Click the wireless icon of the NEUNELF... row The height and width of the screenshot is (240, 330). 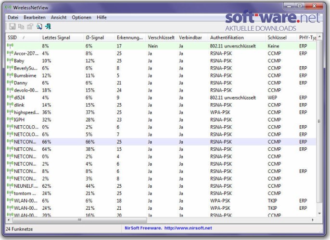tap(10, 186)
